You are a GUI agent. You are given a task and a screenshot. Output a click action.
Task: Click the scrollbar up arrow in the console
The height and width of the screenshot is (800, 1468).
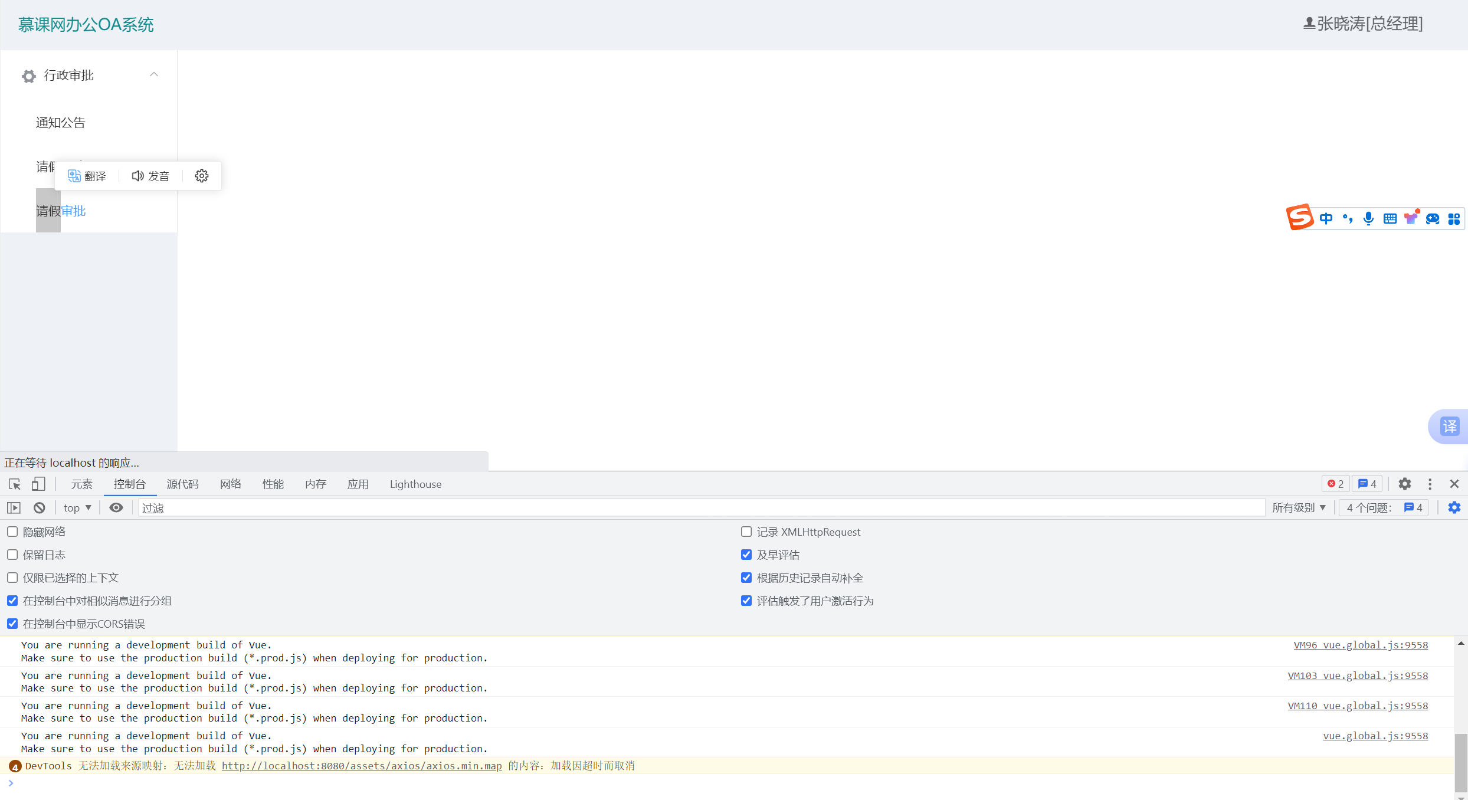[1461, 643]
